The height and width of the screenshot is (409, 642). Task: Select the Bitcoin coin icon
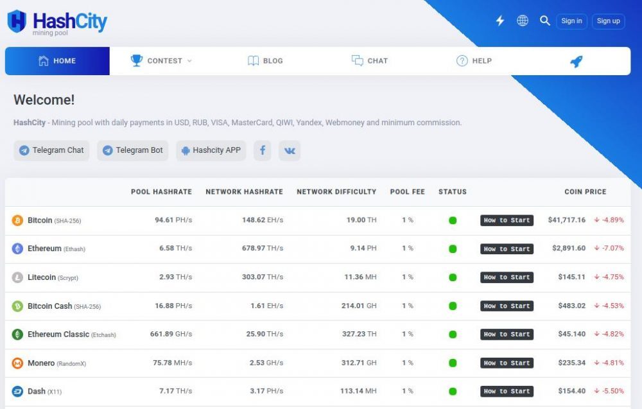[x=17, y=220]
